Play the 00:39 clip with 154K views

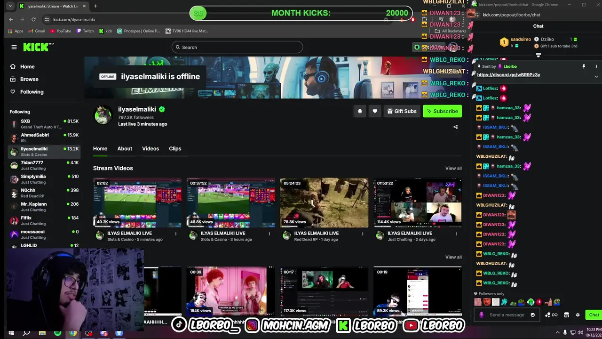pos(230,291)
